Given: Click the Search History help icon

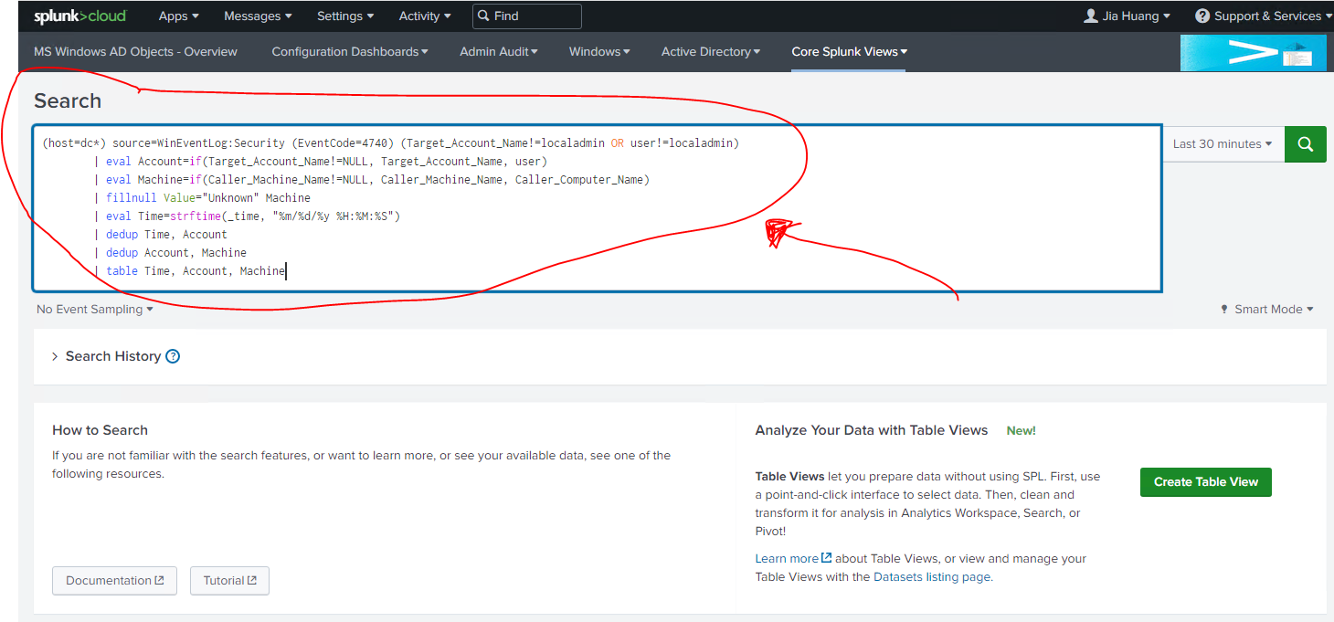Looking at the screenshot, I should (x=173, y=356).
